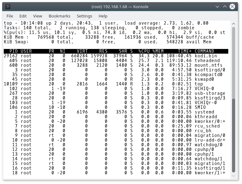Open the Help menu
Screen dimensions: 242x184
pyautogui.click(x=103, y=16)
